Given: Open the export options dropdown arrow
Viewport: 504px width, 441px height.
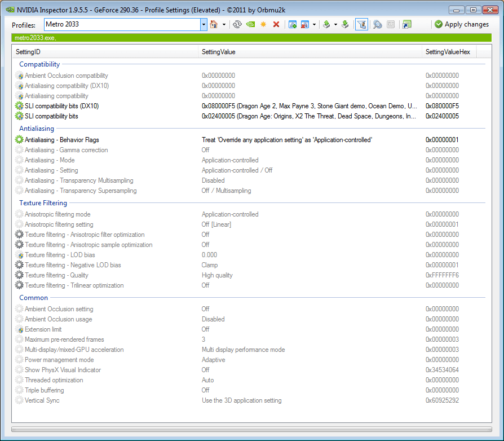Looking at the screenshot, I should pos(335,25).
